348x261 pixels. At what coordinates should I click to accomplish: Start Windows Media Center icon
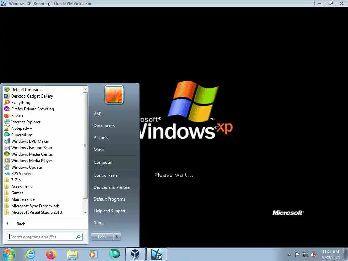pyautogui.click(x=7, y=154)
